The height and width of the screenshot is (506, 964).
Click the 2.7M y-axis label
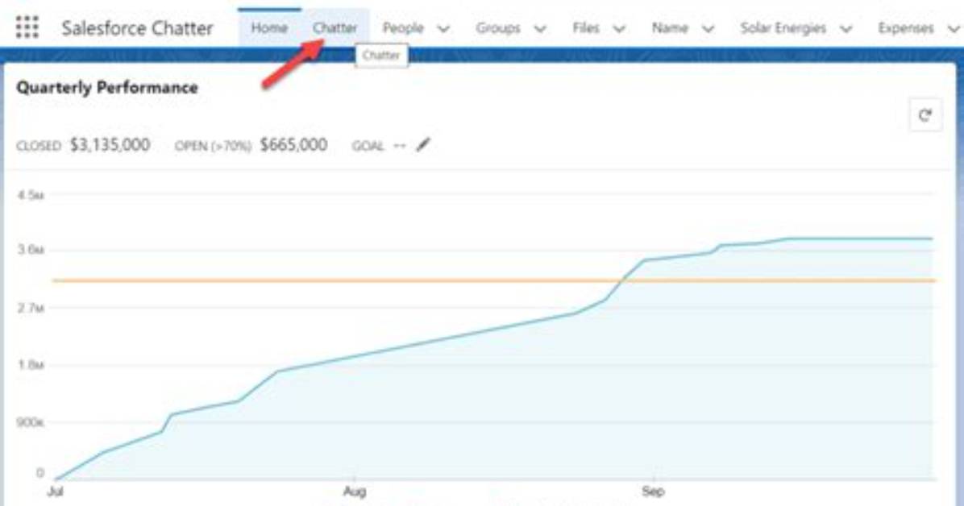(31, 308)
